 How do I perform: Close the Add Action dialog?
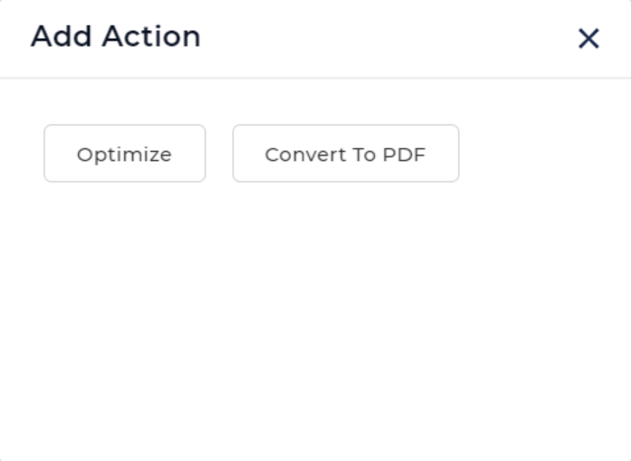point(588,39)
